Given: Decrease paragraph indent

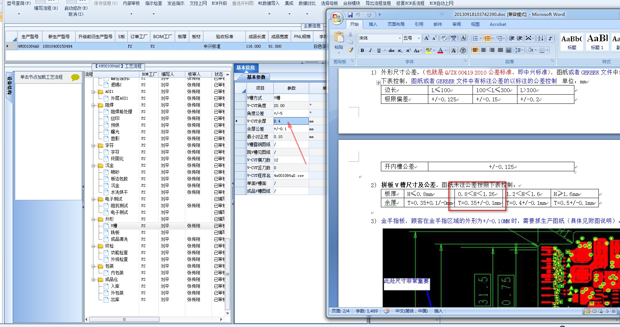Looking at the screenshot, I should (511, 38).
